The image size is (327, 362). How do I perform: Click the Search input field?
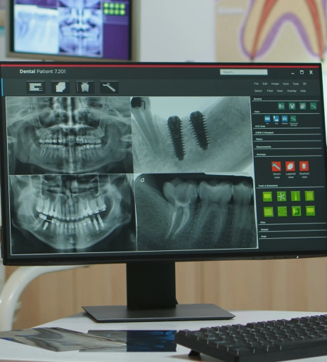(243, 72)
